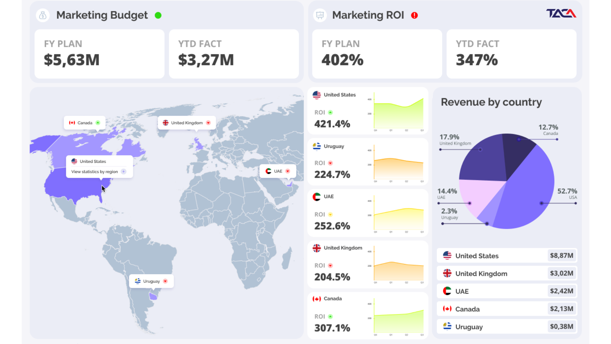611x344 pixels.
Task: Click the 421.4% ROI value
Action: (x=332, y=124)
